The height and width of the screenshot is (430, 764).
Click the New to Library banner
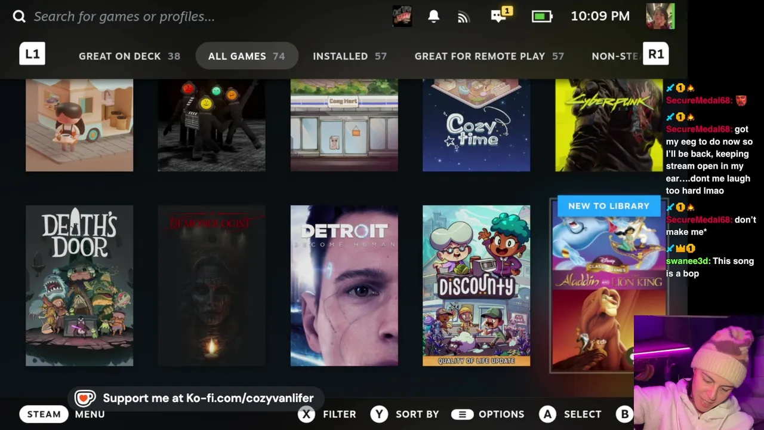[609, 206]
